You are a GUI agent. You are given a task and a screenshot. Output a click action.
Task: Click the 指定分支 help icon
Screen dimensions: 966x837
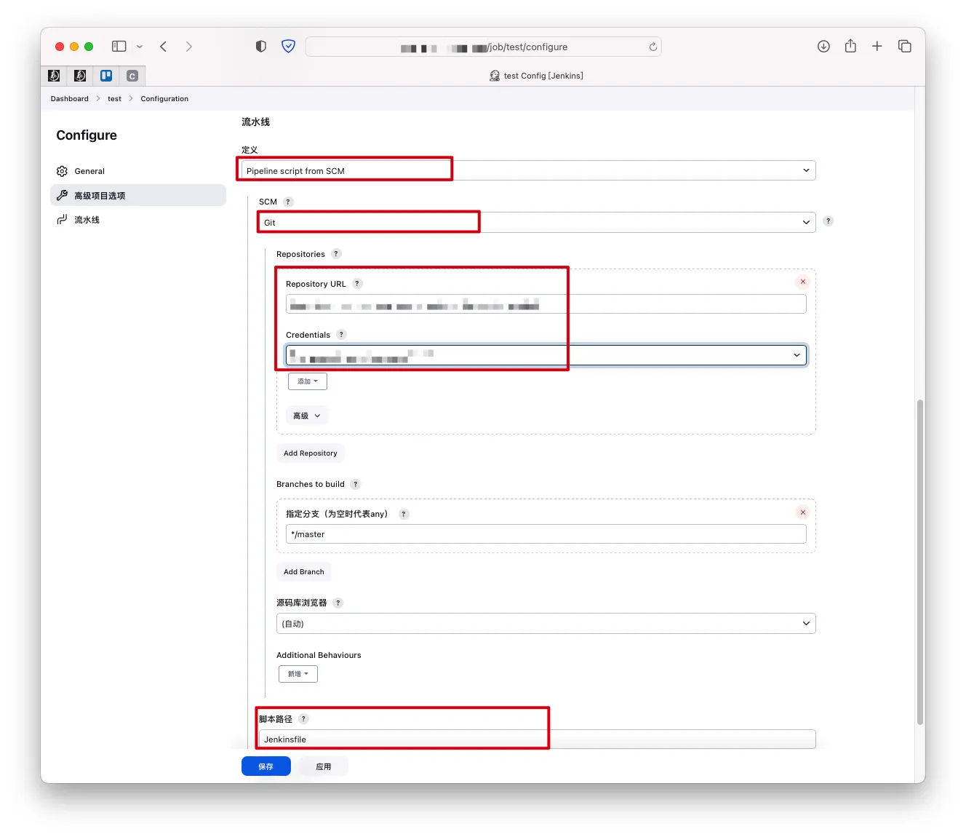[404, 514]
